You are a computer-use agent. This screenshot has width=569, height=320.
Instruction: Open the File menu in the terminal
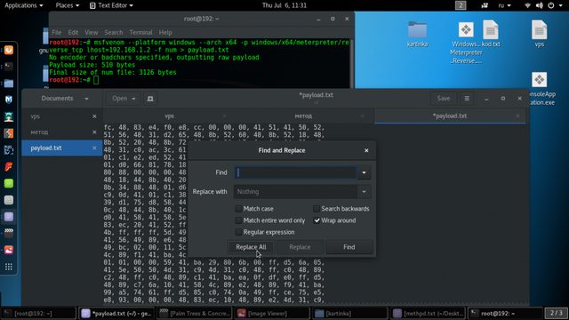coord(57,32)
